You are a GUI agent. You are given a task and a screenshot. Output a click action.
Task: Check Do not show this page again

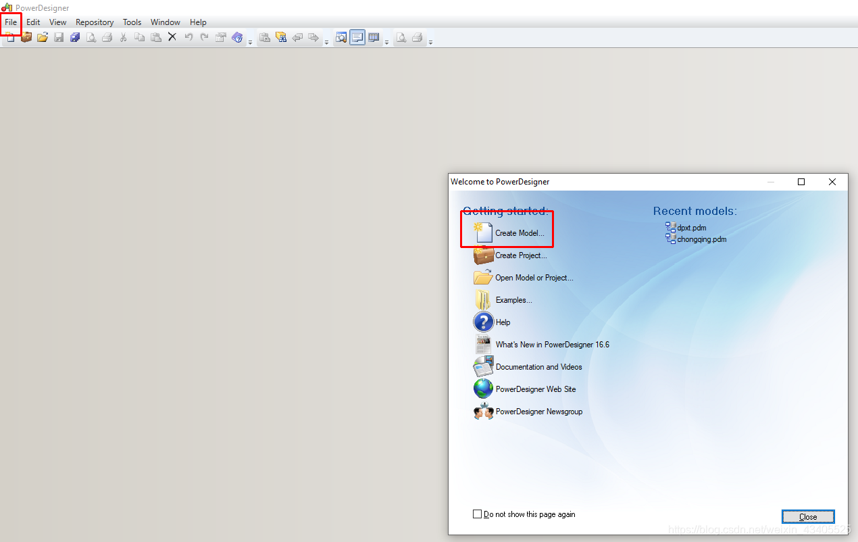click(x=478, y=514)
